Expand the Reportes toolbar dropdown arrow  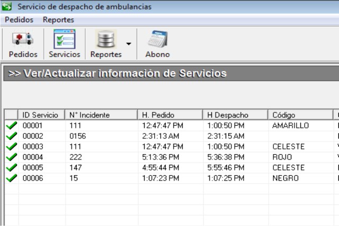tap(129, 44)
